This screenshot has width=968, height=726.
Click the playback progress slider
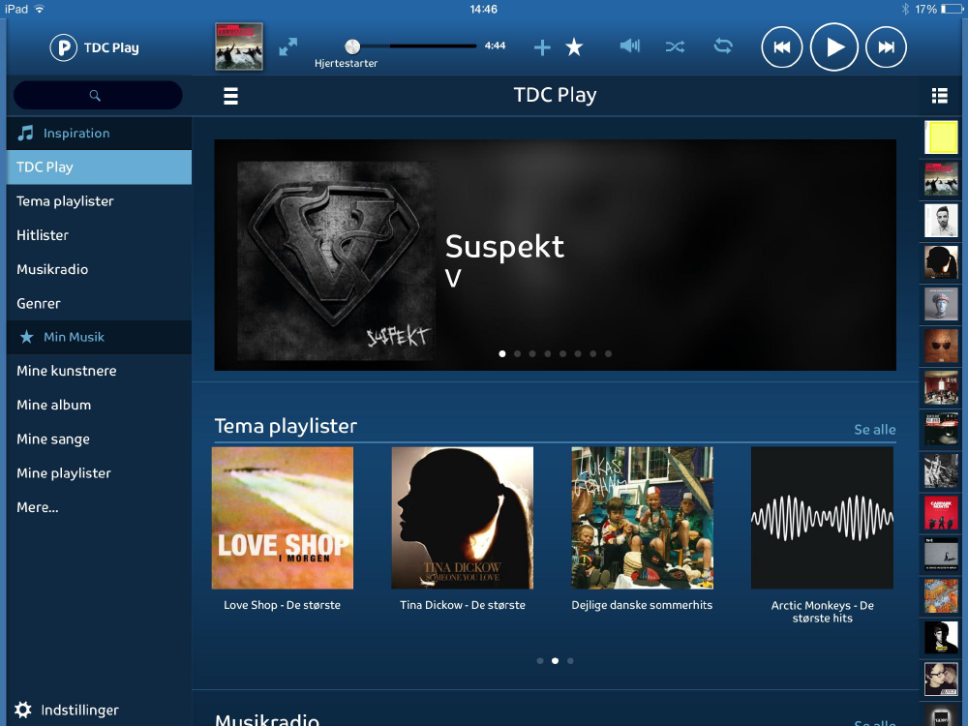click(413, 46)
